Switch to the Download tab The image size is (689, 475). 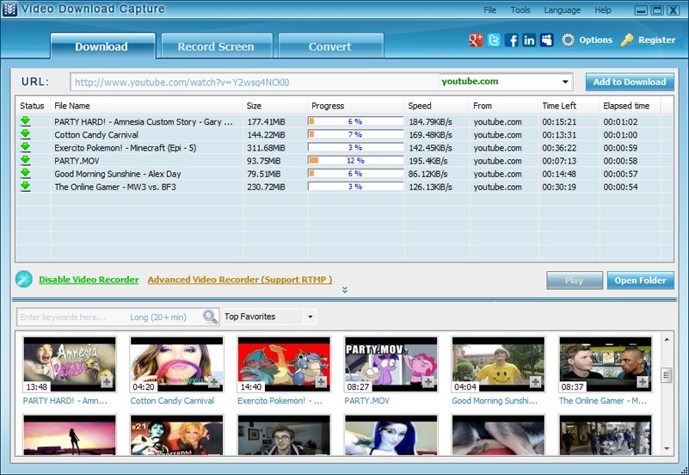click(103, 46)
